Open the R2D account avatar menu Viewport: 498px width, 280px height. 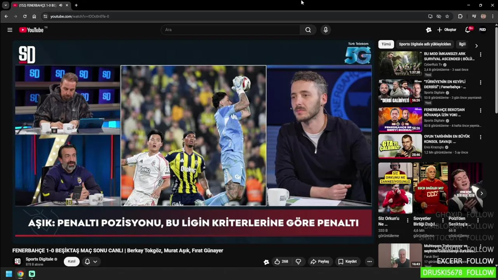pos(482,30)
